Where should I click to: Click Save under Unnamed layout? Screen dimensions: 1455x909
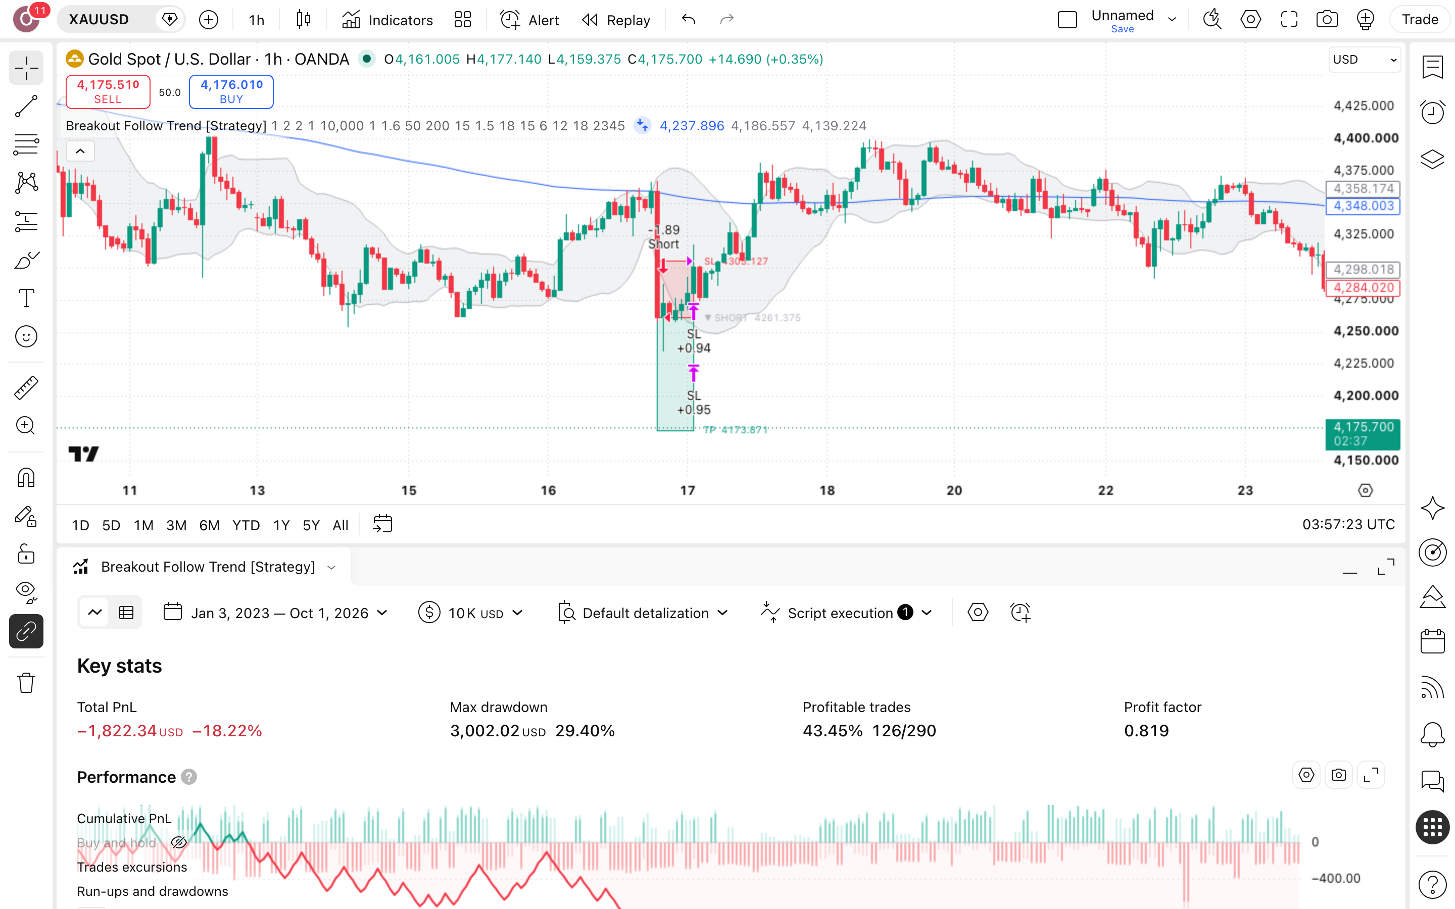coord(1122,29)
